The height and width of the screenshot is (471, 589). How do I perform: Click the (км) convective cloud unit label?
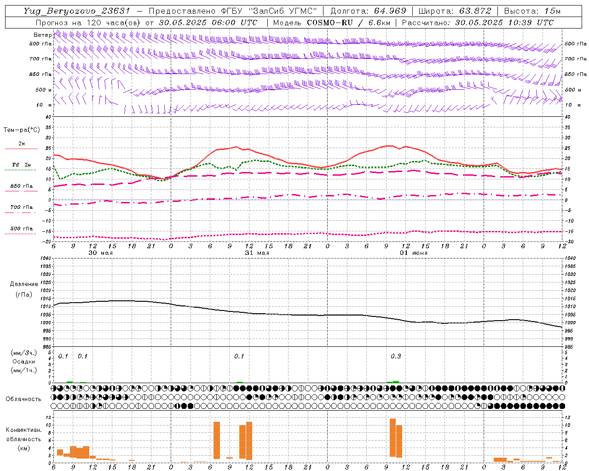(24, 448)
